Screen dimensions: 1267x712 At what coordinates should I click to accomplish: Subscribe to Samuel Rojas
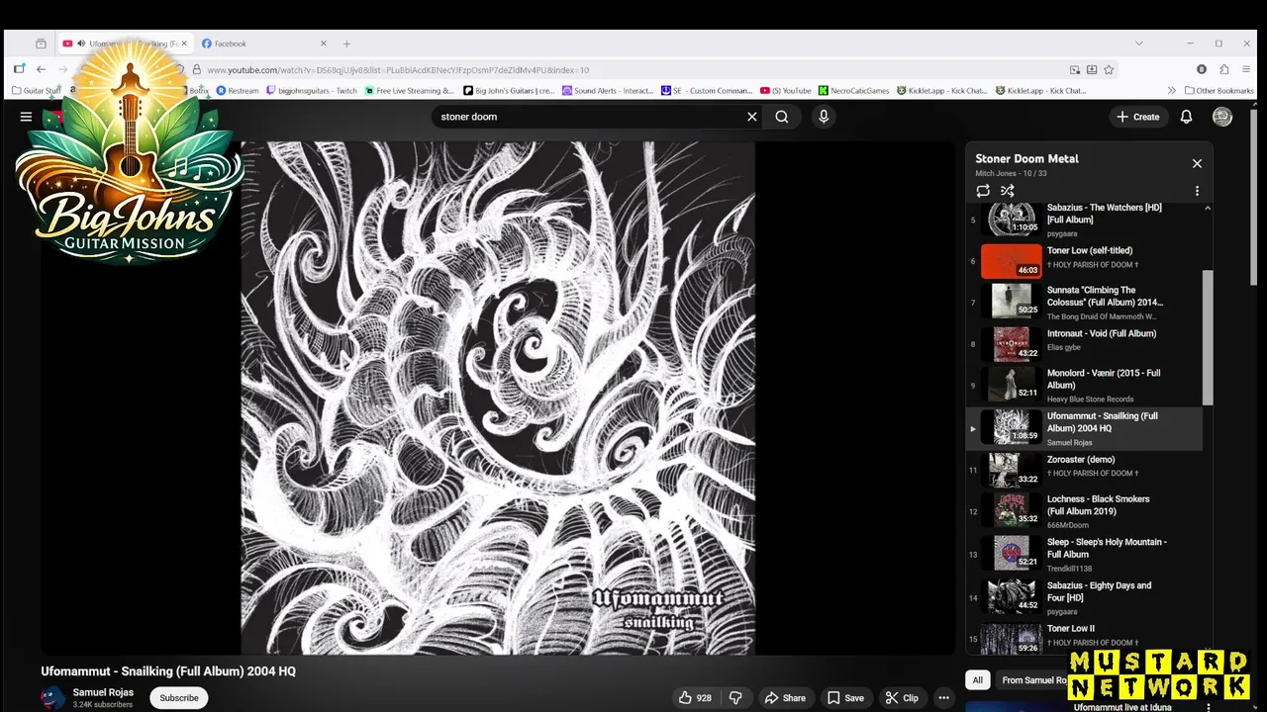point(179,698)
